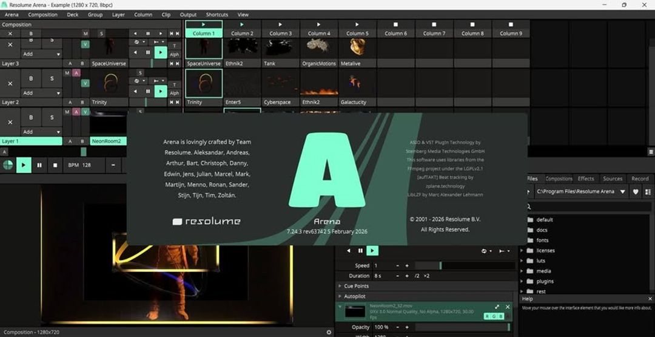
Task: Open Layer 2 Add blend dropdown
Action: tap(41, 93)
